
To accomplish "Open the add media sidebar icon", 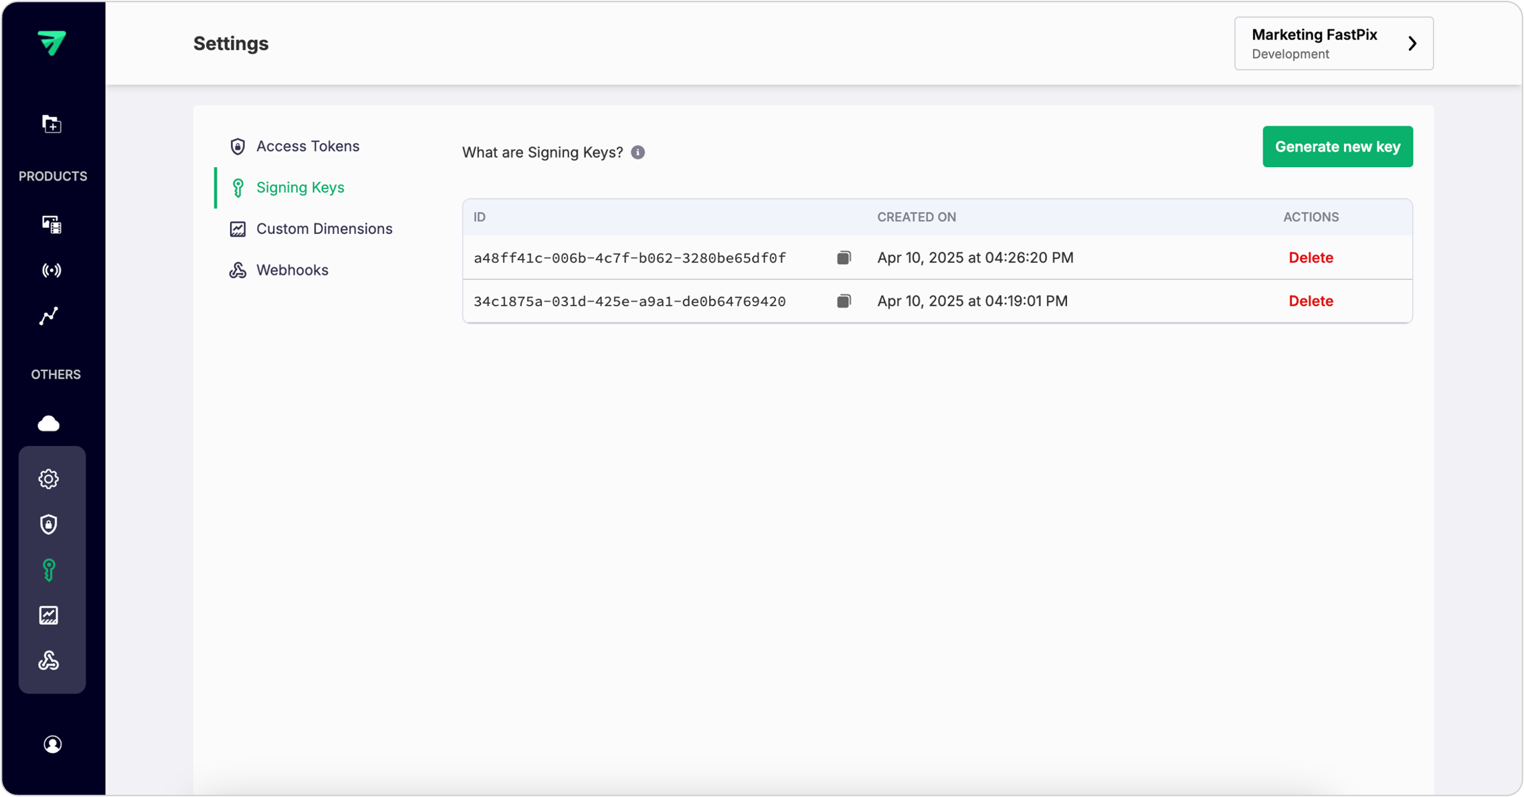I will 52,124.
